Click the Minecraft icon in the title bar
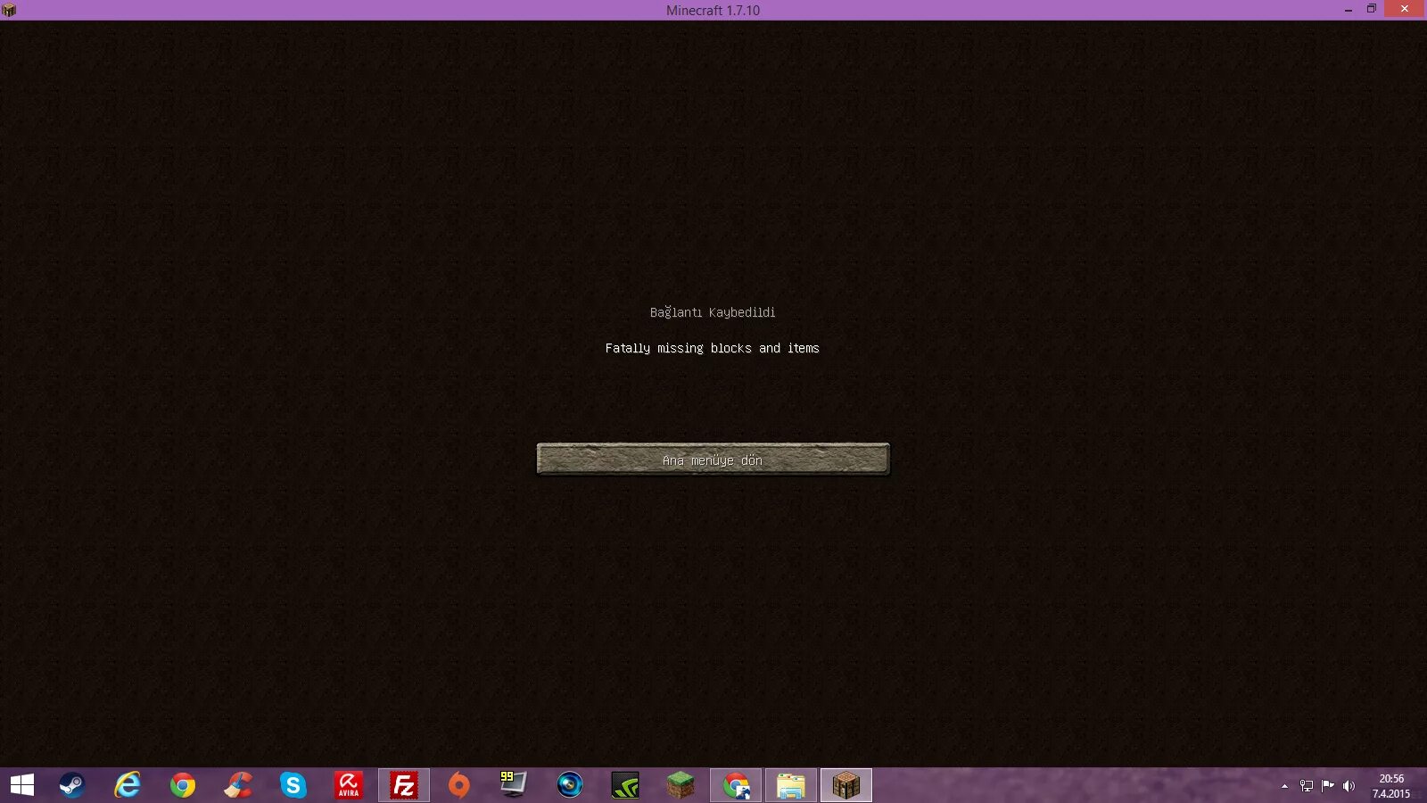This screenshot has width=1427, height=803. coord(9,10)
